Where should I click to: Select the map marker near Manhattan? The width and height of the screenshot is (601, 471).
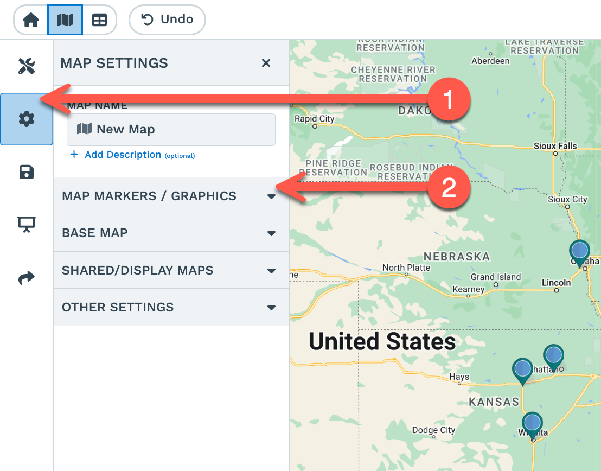pos(553,357)
